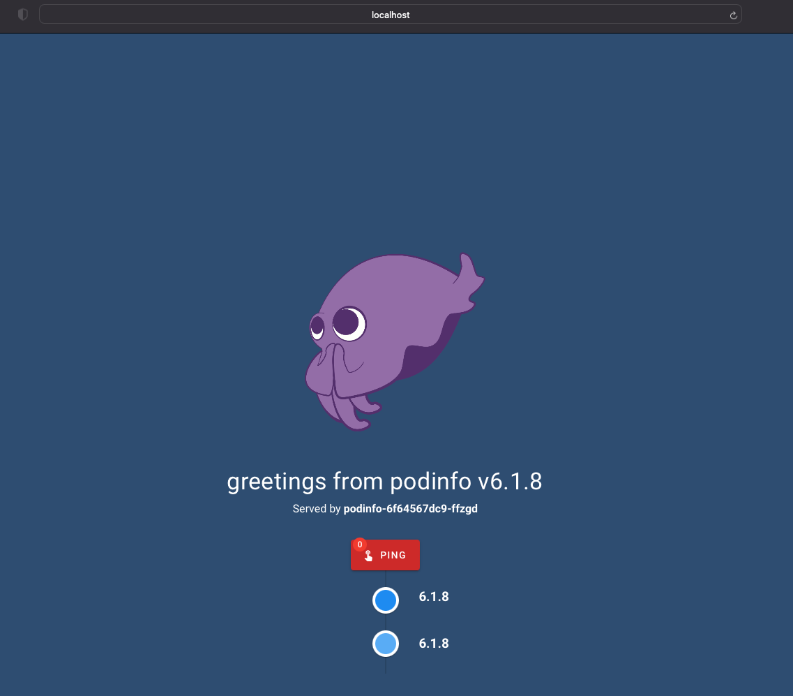Viewport: 793px width, 696px height.
Task: Reload the page using the refresh icon
Action: (733, 15)
